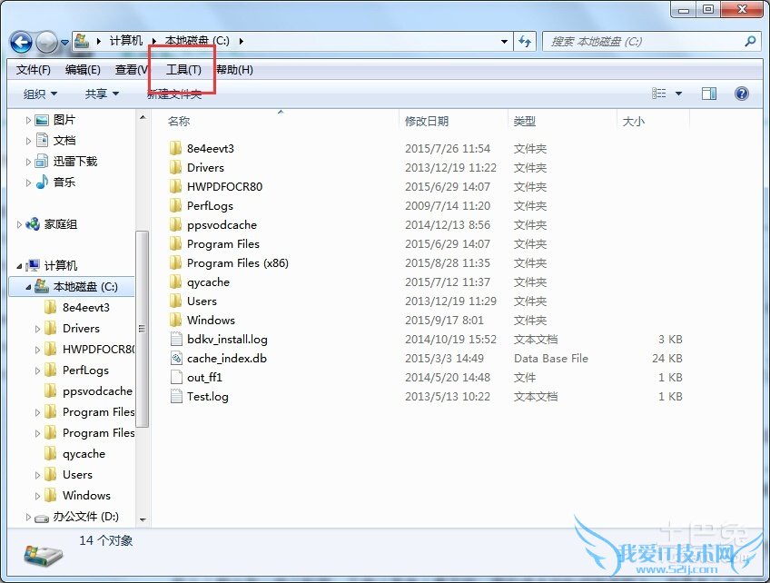
Task: Click the 24 KB size cell
Action: [x=666, y=359]
